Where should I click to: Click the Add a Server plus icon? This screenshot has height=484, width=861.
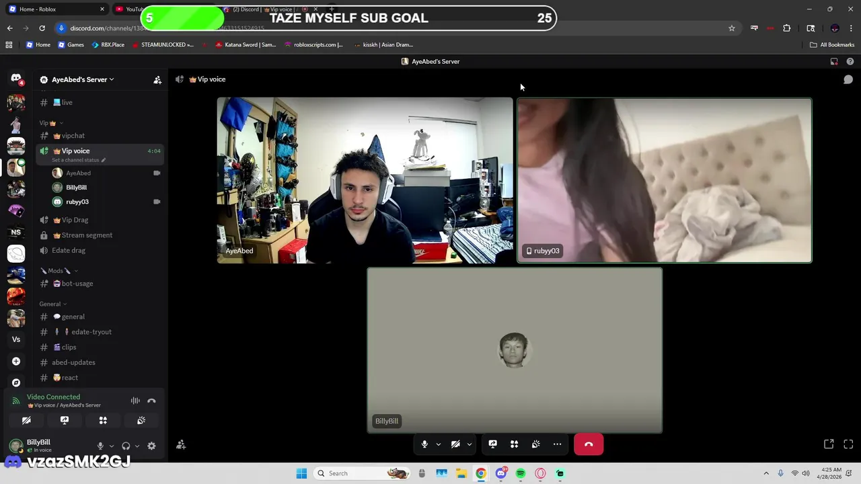(x=16, y=361)
